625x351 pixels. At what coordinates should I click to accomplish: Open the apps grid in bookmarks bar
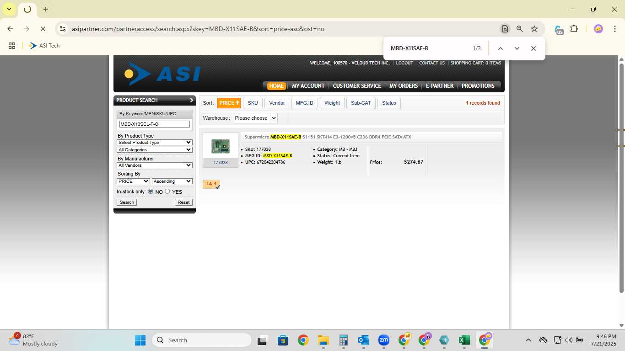[12, 46]
